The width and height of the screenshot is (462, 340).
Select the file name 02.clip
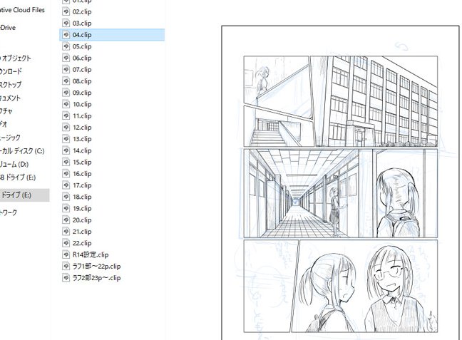(82, 12)
